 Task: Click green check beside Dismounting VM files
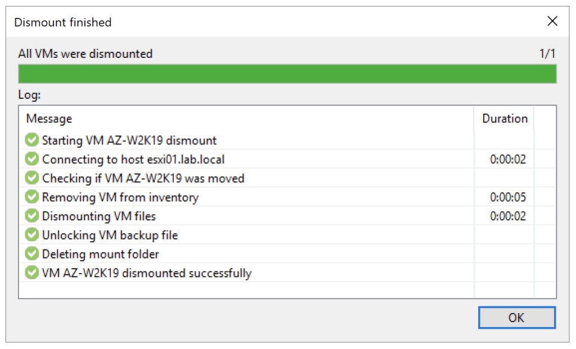(x=32, y=216)
